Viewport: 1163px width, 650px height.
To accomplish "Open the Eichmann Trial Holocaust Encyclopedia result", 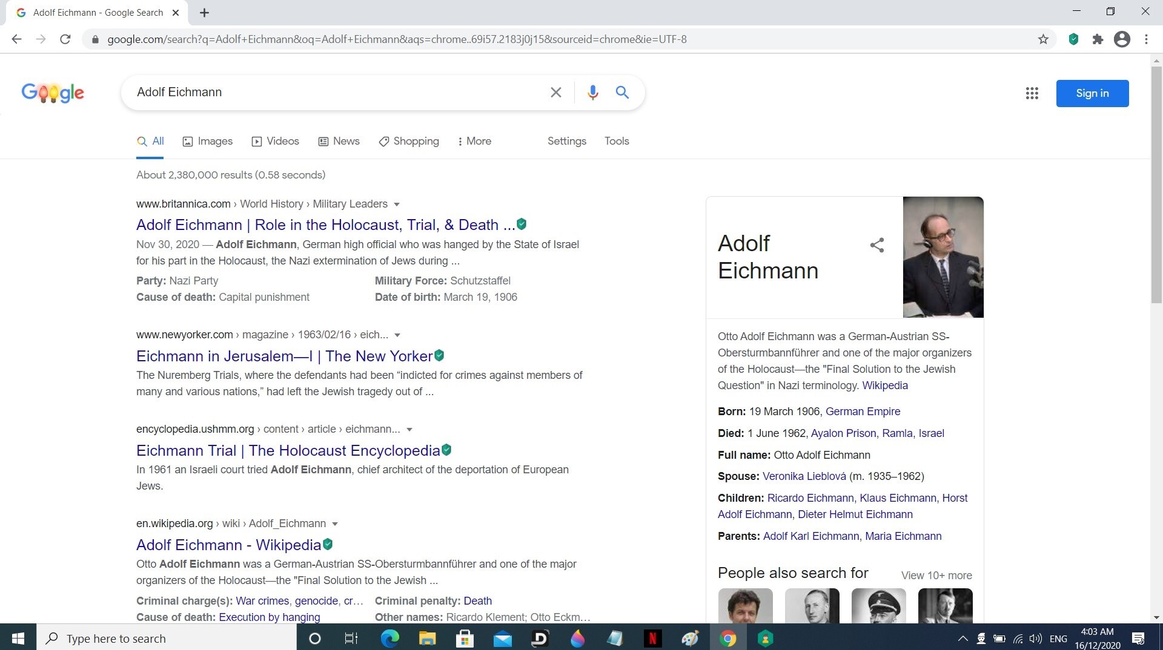I will click(x=288, y=450).
